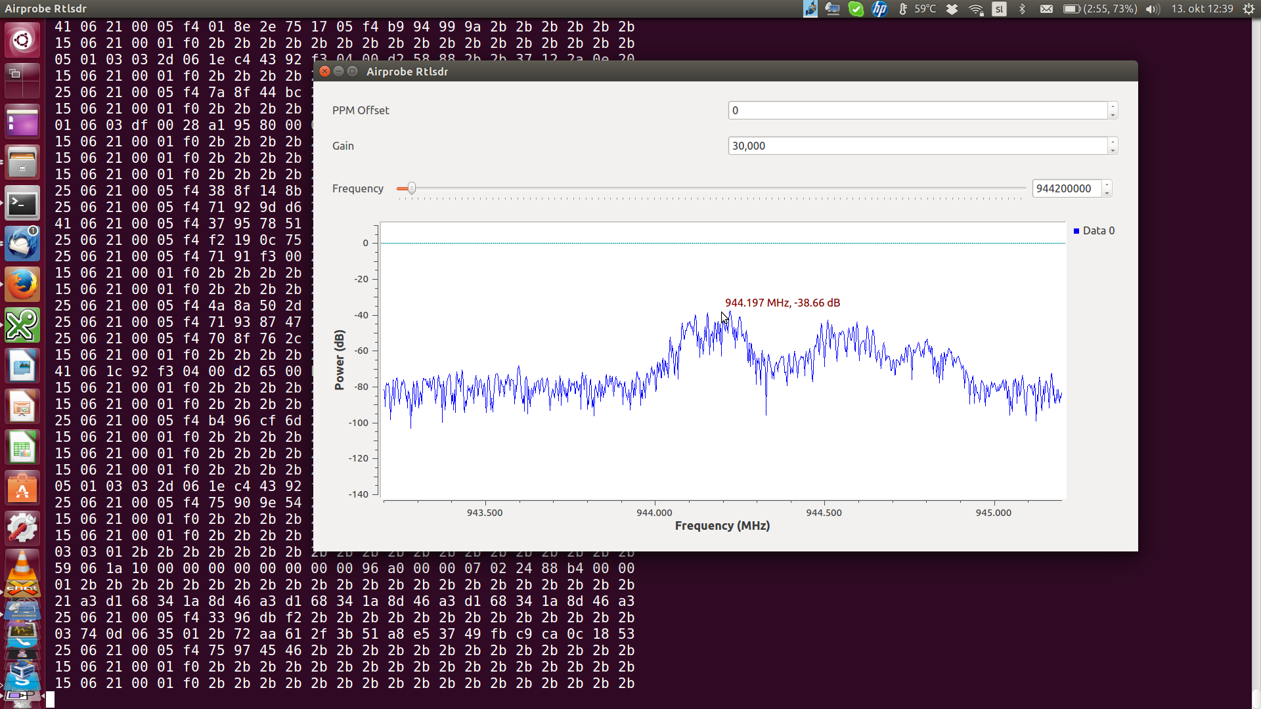Open the Sl keyboard layout indicator
The height and width of the screenshot is (709, 1261).
pyautogui.click(x=999, y=9)
